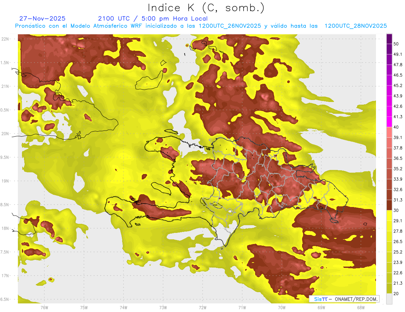Screen dimensions: 405x312
Task: Click the legend value '46.5'
Action: click(398, 75)
